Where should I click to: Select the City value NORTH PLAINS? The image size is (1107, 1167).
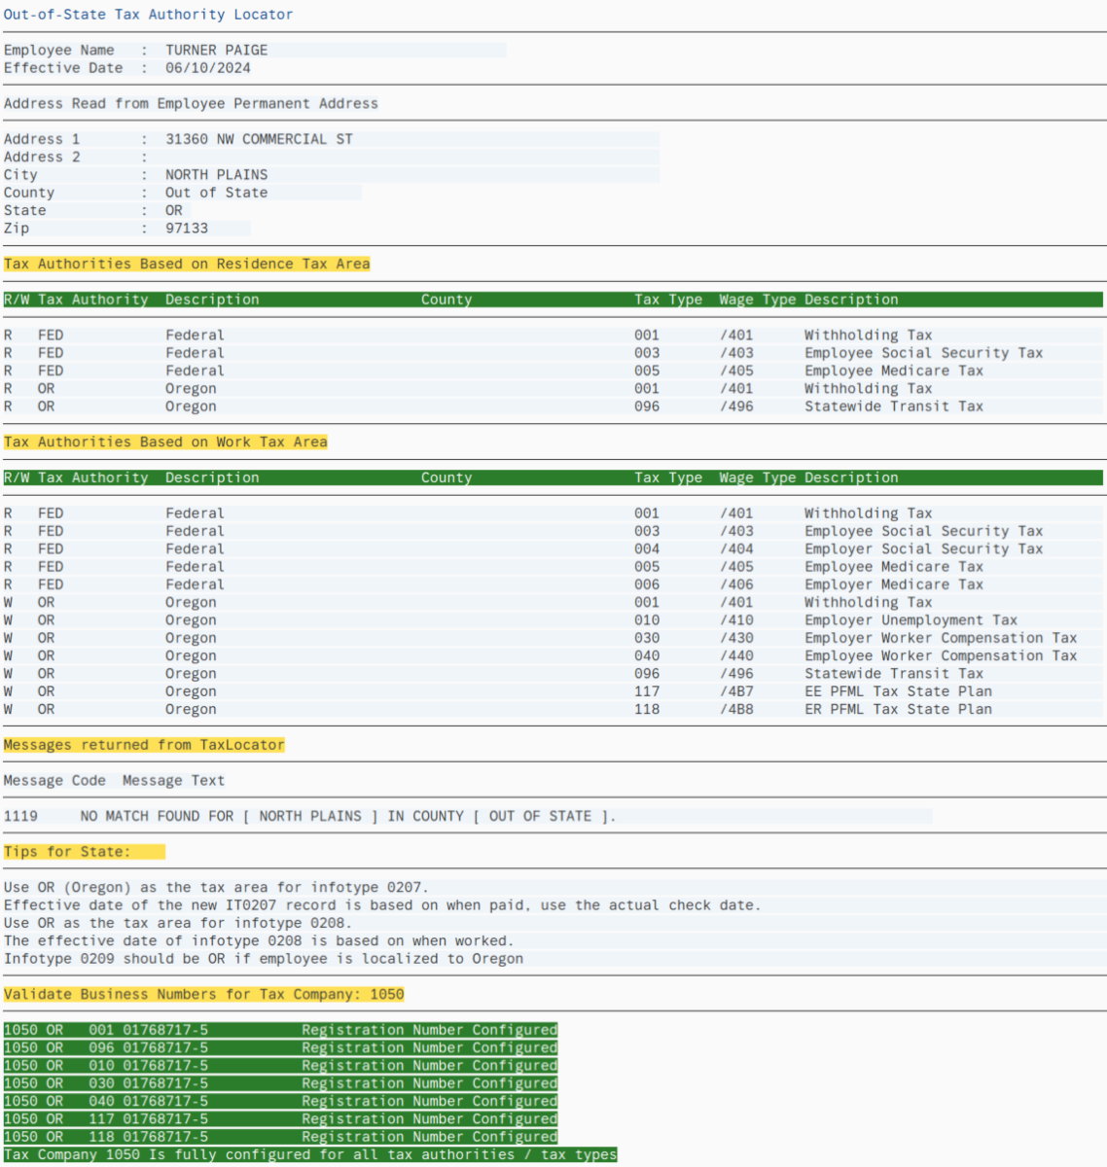(216, 175)
